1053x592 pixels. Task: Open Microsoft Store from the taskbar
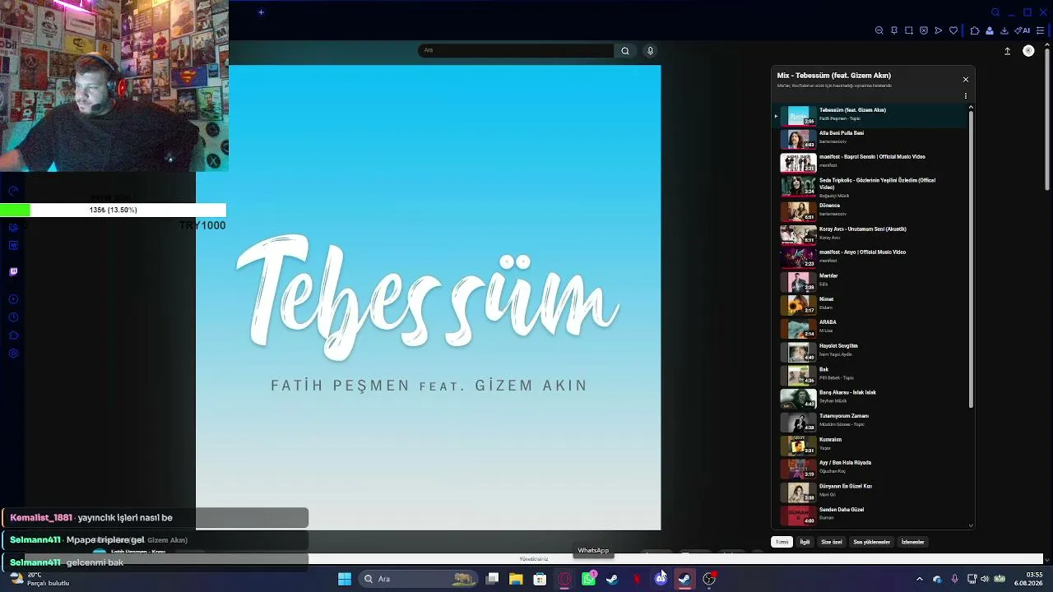540,579
